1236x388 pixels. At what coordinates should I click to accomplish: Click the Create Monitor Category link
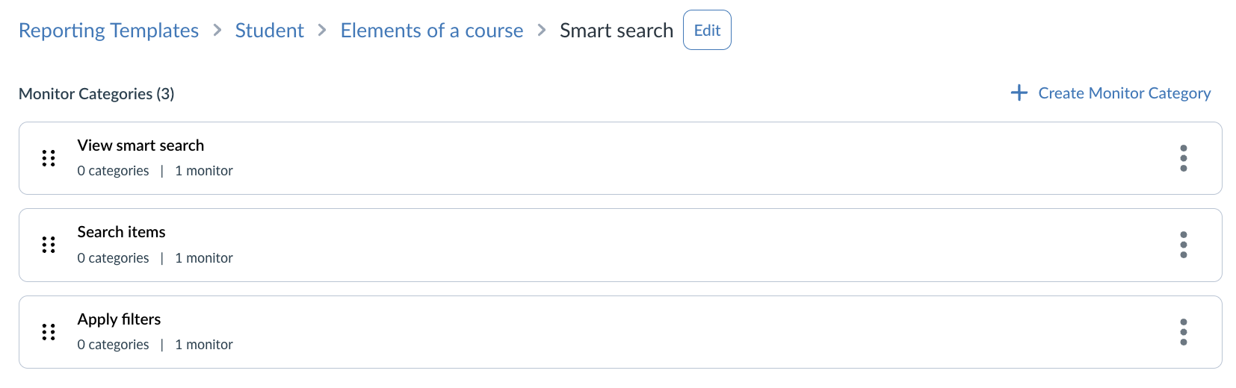point(1124,93)
